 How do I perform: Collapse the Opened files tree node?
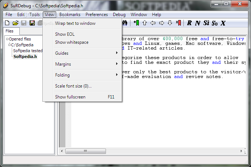pyautogui.click(x=7, y=39)
